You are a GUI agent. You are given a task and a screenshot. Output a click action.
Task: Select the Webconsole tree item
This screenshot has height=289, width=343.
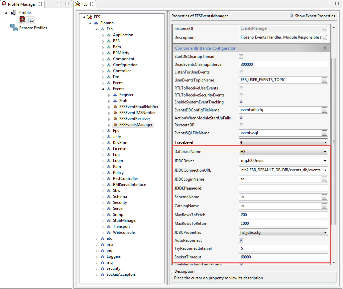(x=124, y=232)
